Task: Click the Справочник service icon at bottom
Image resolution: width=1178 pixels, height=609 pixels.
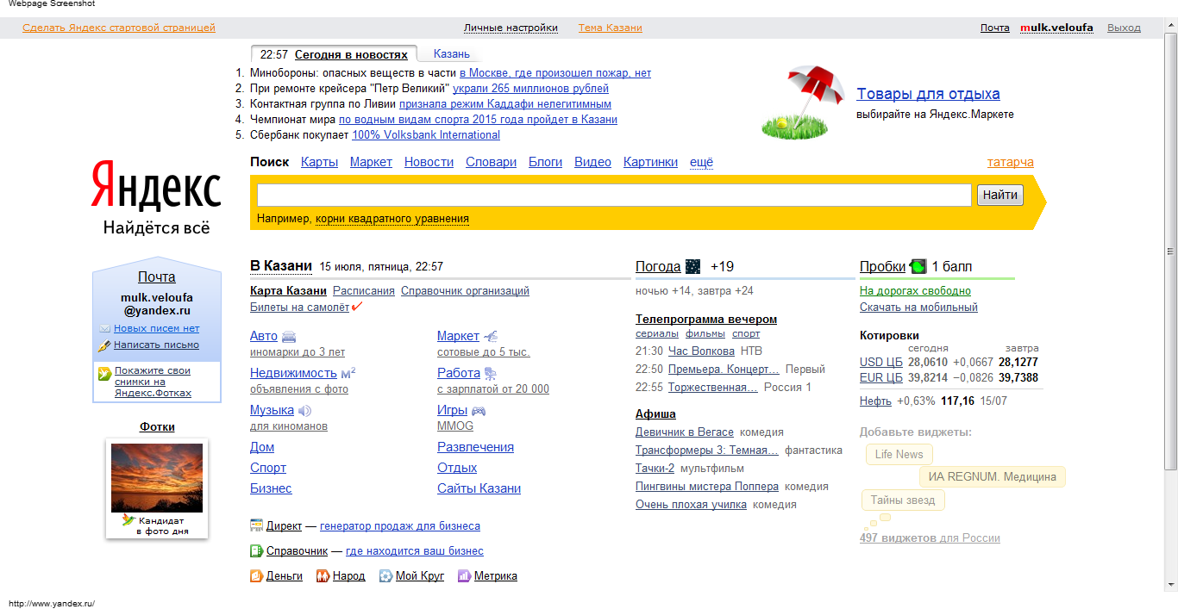Action: tap(256, 551)
